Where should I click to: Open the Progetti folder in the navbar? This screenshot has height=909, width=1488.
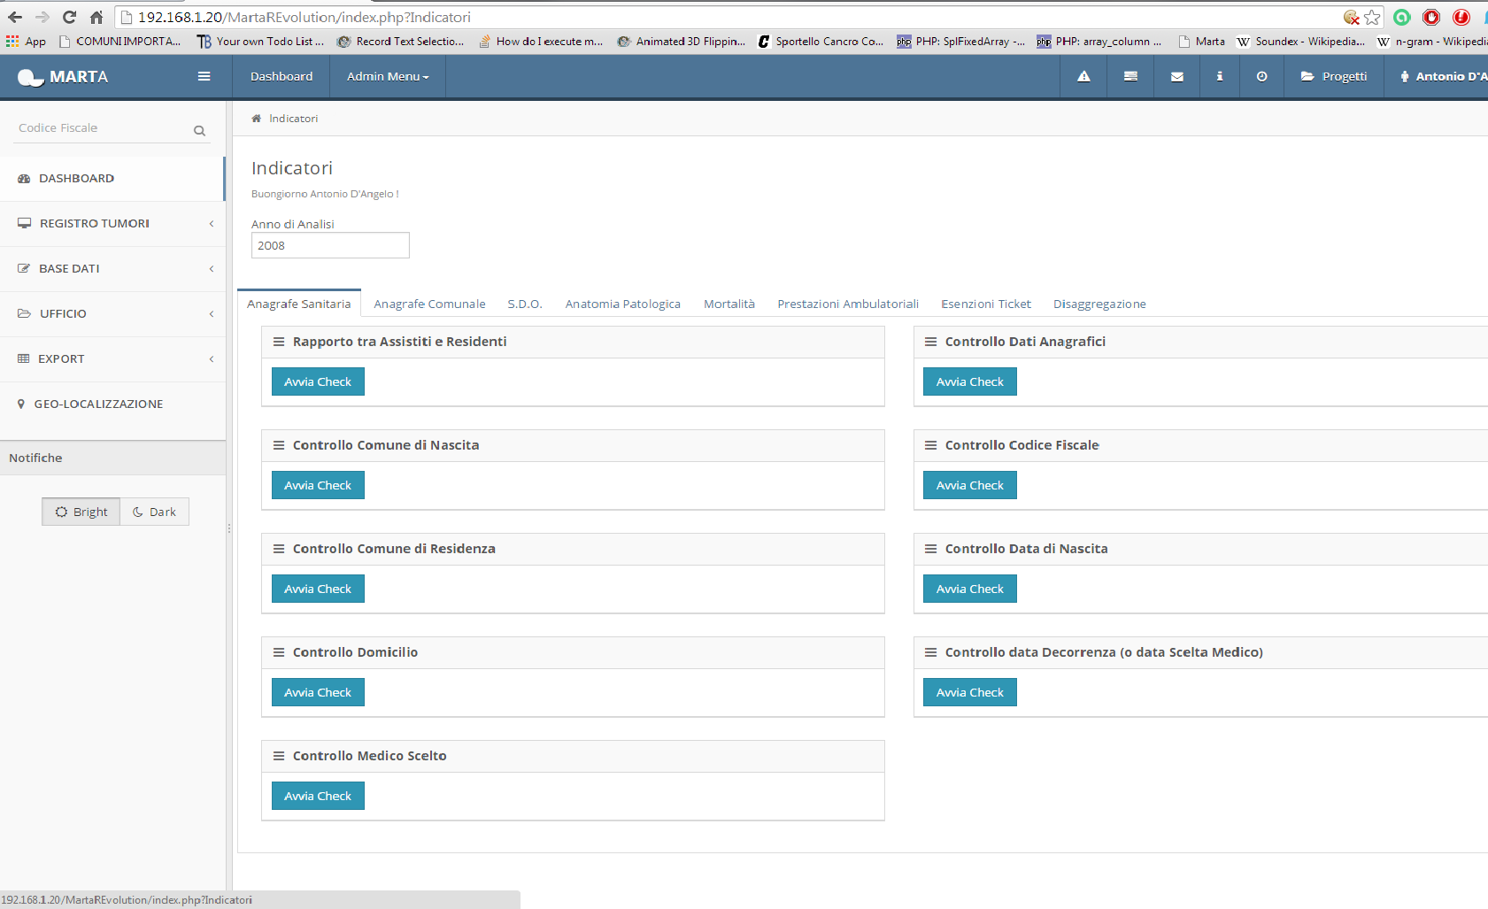click(x=1333, y=76)
